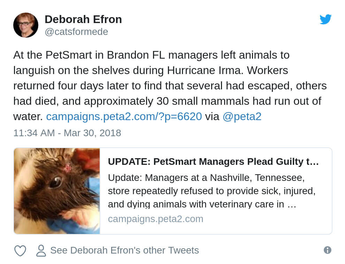
Task: Open the tweet info circle icon
Action: (327, 250)
